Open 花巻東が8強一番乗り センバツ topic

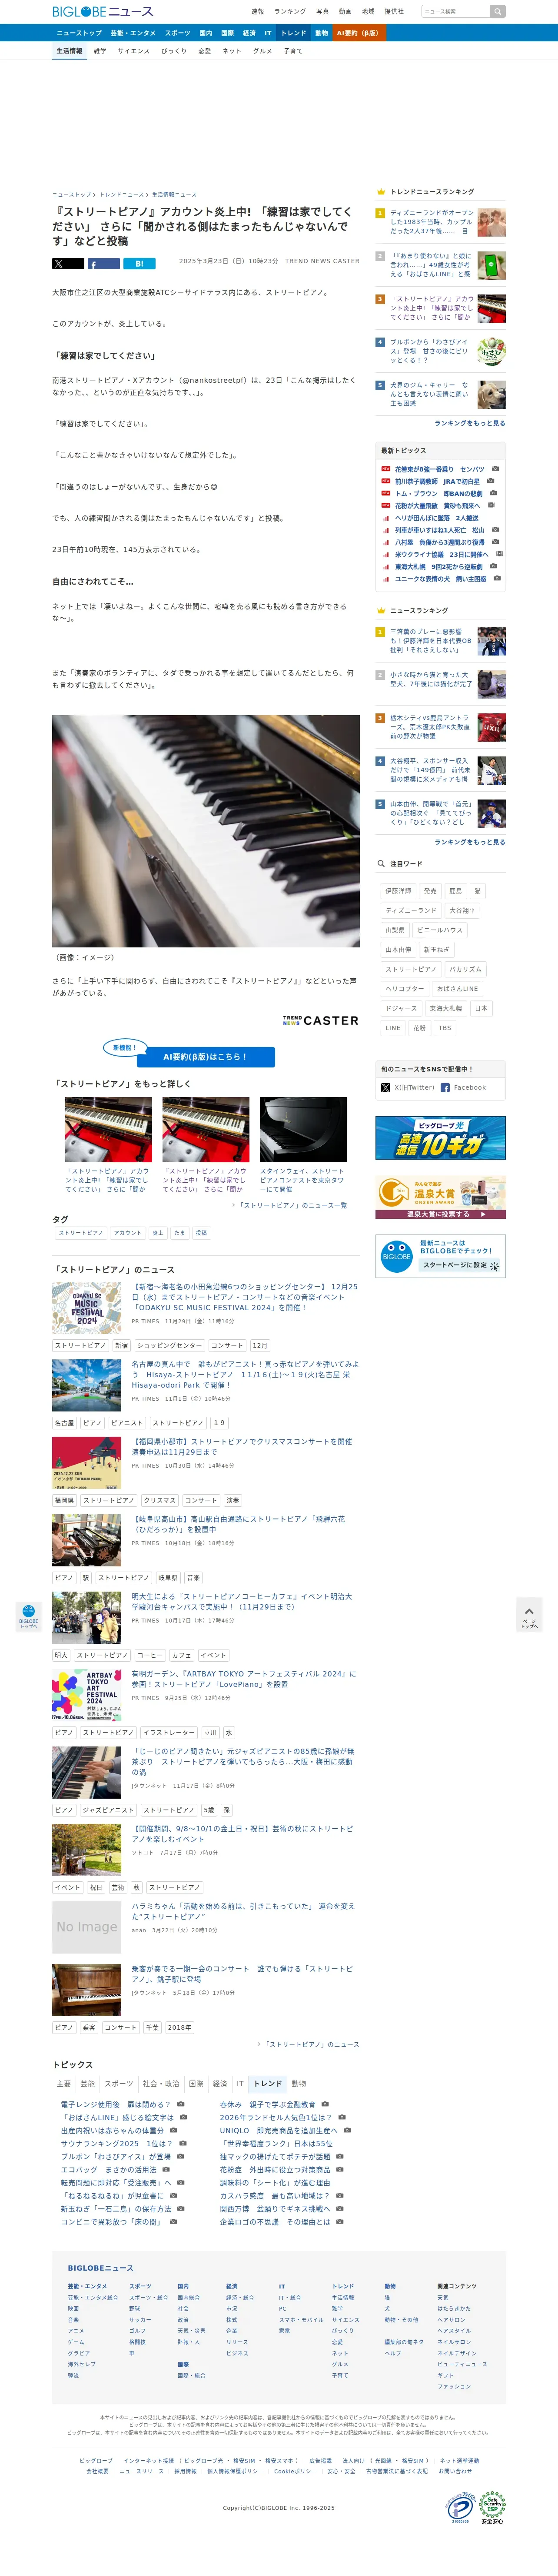(439, 469)
